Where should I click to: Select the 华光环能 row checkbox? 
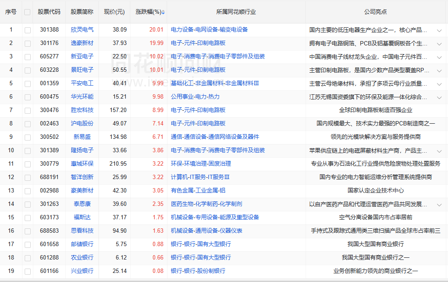(28, 97)
